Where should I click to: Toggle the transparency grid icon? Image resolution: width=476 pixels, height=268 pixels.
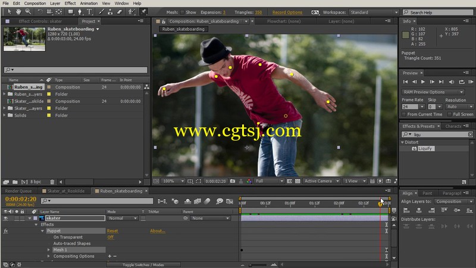pyautogui.click(x=297, y=181)
